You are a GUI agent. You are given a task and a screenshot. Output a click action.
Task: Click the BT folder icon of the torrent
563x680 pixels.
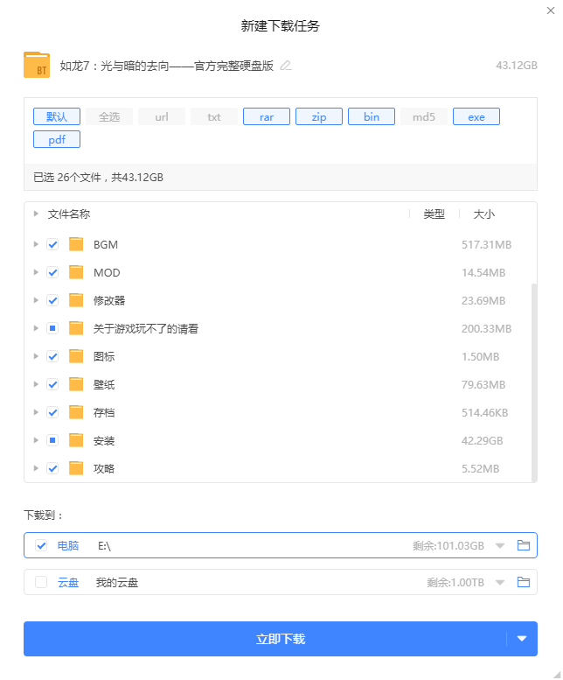[37, 65]
